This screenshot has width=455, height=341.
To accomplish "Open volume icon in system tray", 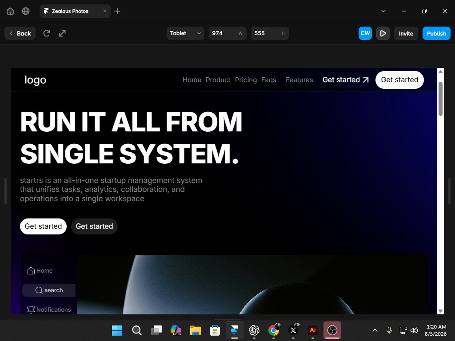I will click(x=414, y=330).
